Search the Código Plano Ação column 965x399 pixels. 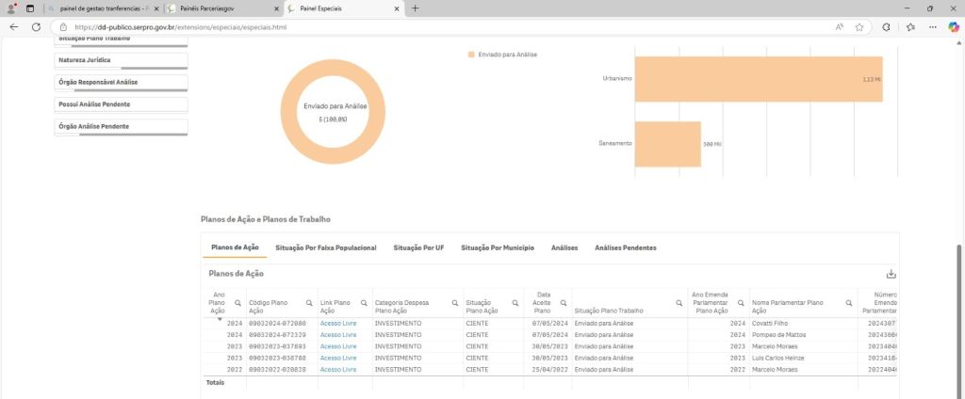(x=309, y=303)
